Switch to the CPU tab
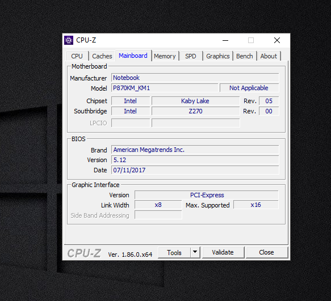Image resolution: width=331 pixels, height=301 pixels. point(77,56)
